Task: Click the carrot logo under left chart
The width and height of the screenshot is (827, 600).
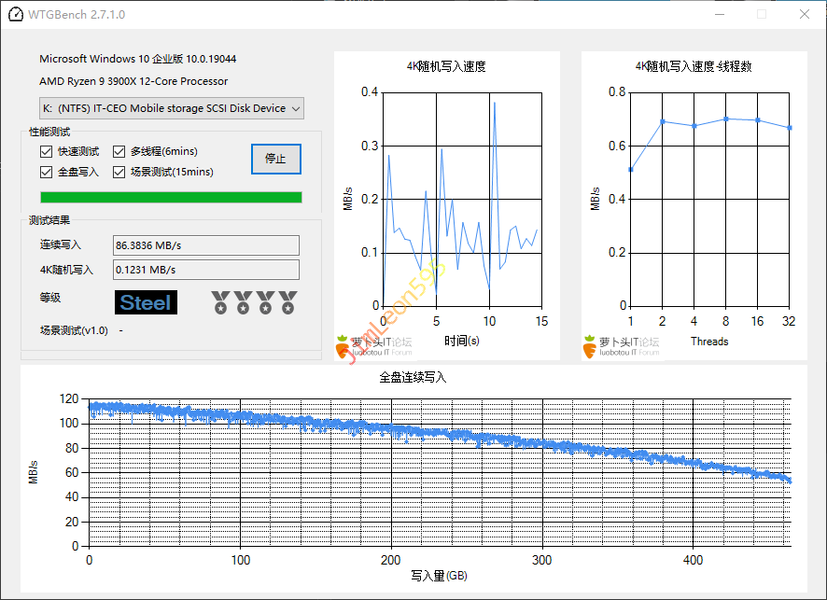Action: [x=343, y=345]
